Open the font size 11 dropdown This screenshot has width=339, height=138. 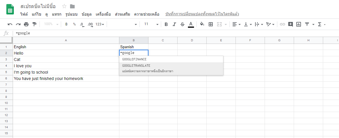pyautogui.click(x=151, y=24)
